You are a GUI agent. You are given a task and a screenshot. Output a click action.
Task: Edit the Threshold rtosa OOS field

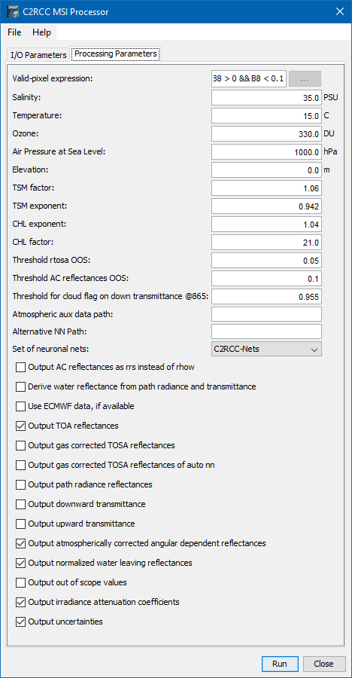(266, 261)
